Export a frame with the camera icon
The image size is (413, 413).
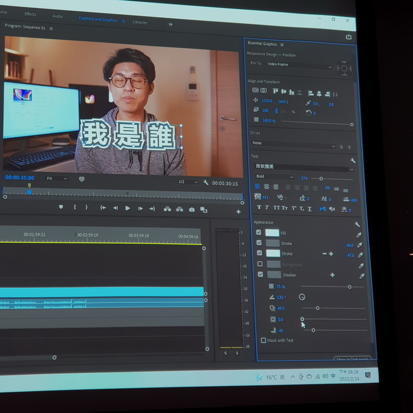pyautogui.click(x=192, y=210)
